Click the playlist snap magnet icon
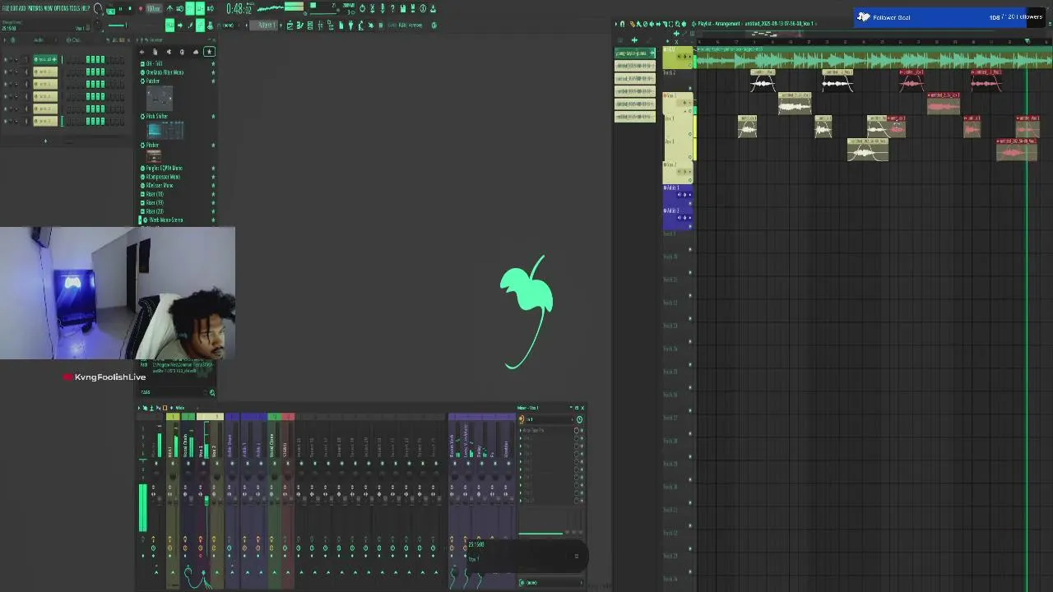This screenshot has height=592, width=1053. (x=622, y=24)
